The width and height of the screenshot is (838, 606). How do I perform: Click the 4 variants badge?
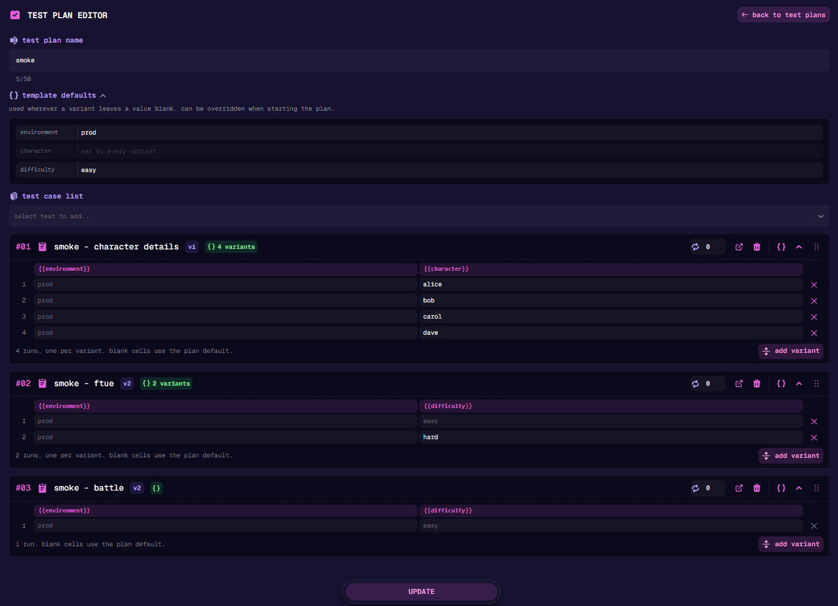pos(231,247)
